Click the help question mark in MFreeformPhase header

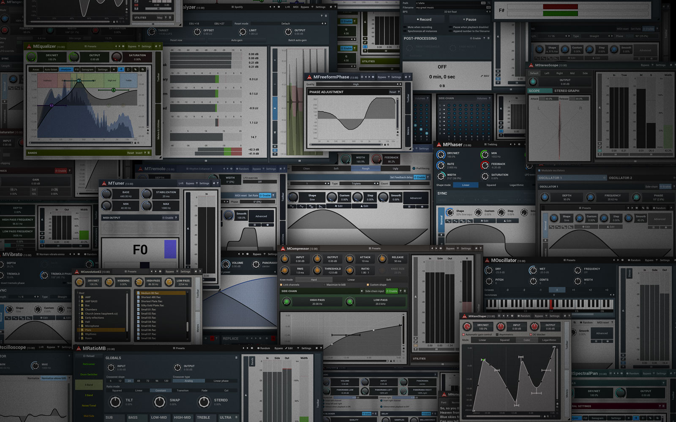tap(409, 77)
